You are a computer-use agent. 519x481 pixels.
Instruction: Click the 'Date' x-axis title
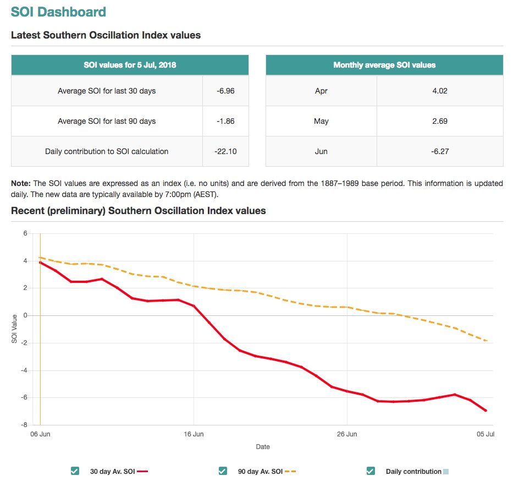(263, 446)
